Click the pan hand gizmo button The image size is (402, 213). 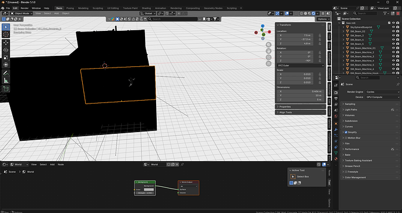pos(269,51)
